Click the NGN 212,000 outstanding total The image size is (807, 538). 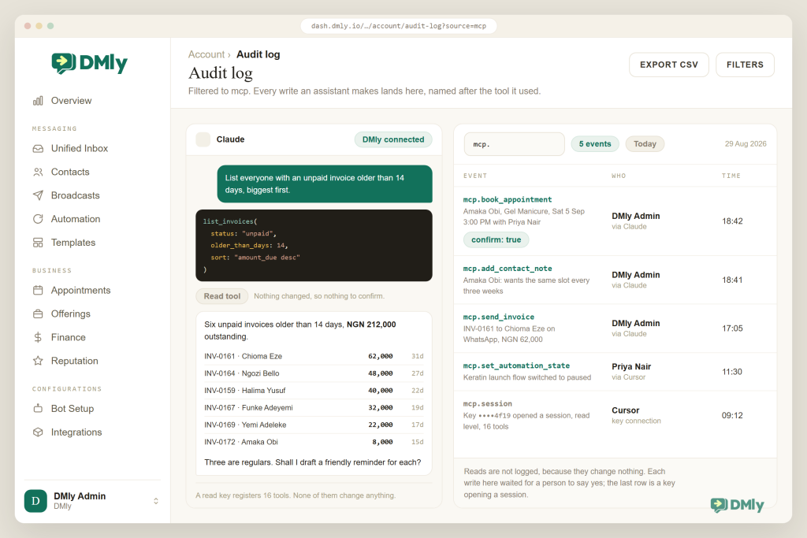point(371,325)
